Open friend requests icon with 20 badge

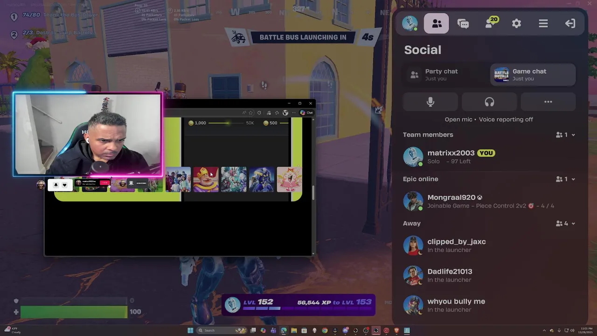tap(491, 23)
